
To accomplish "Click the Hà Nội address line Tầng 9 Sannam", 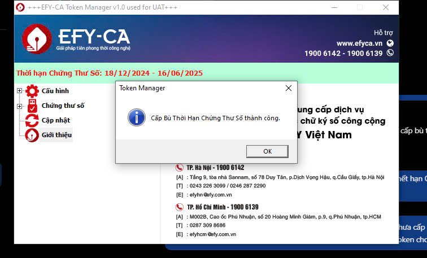I will pyautogui.click(x=287, y=177).
